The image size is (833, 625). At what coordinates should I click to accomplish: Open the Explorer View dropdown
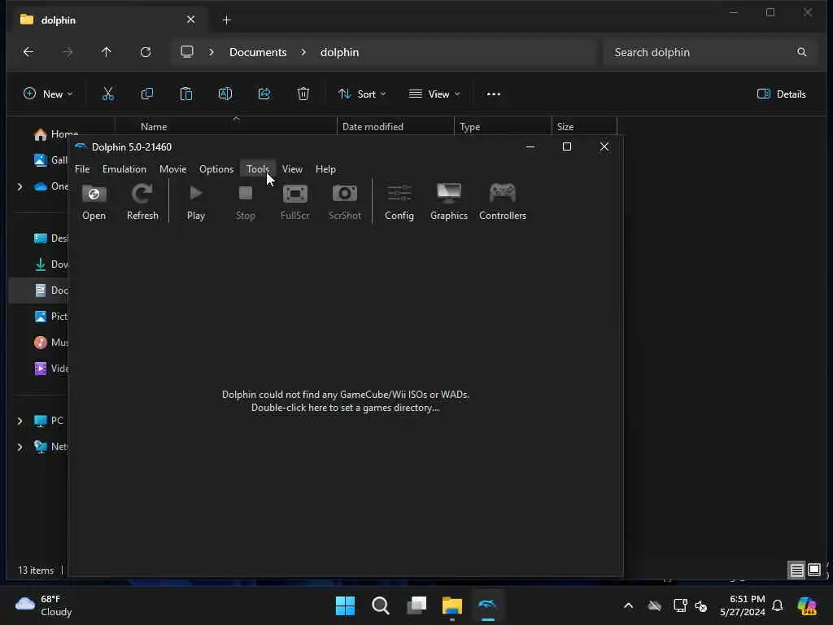[434, 94]
